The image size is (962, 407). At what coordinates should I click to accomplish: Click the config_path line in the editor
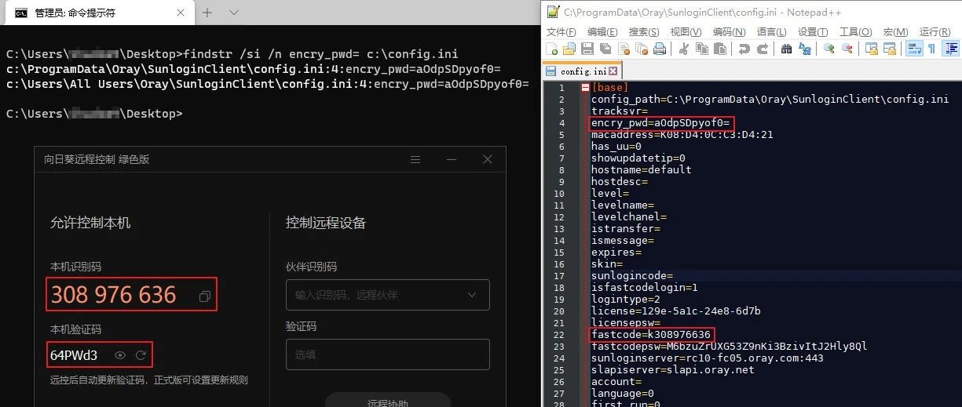point(770,100)
